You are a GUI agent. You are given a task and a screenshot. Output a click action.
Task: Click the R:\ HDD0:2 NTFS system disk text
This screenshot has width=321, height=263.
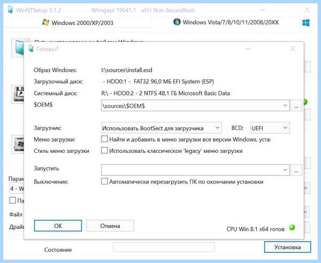tap(165, 93)
